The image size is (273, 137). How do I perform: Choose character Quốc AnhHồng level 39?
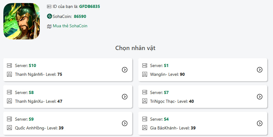[x=39, y=128]
